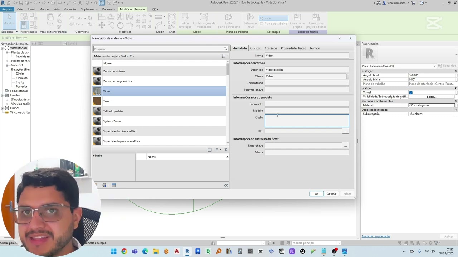Open the Classe dropdown showing Vidro
Screen dimensions: 458x257
click(x=347, y=76)
